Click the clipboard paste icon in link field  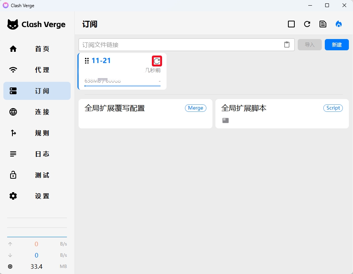click(x=287, y=45)
